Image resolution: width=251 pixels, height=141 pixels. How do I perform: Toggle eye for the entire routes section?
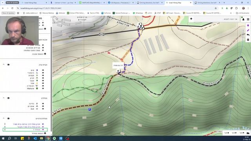[x=8, y=98]
